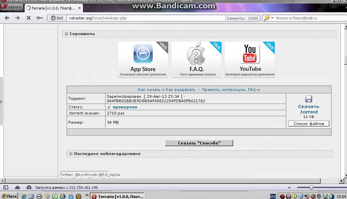Open Opera Link cloud icon
The height and width of the screenshot is (199, 347).
click(17, 187)
